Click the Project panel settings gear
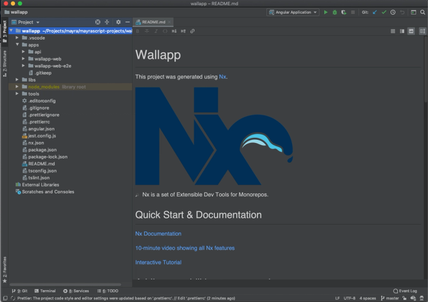 [118, 22]
